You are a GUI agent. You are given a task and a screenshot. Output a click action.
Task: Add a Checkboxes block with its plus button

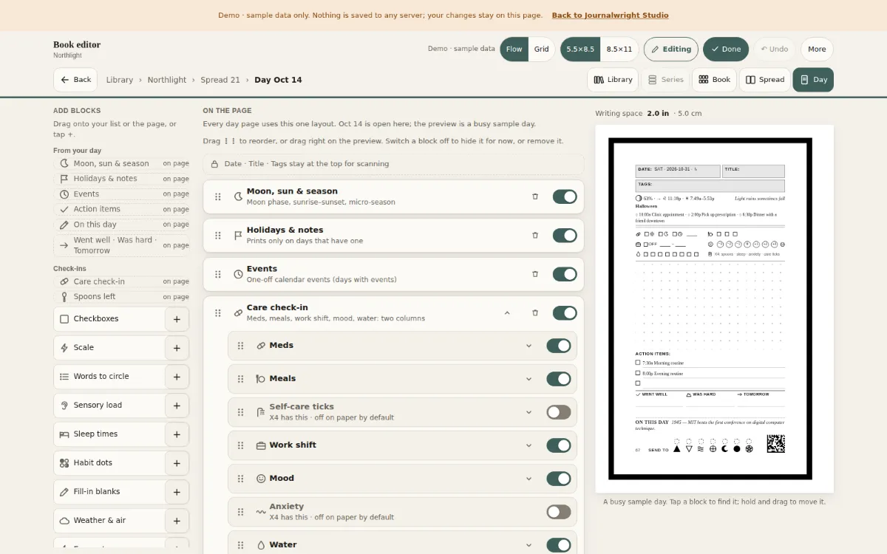[x=177, y=319]
